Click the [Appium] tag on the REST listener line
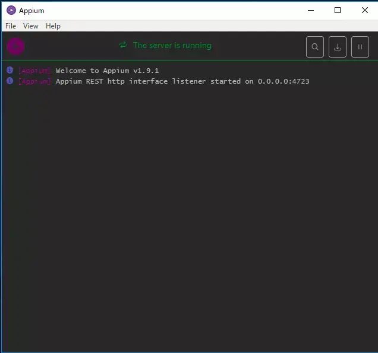The image size is (378, 353). point(34,81)
